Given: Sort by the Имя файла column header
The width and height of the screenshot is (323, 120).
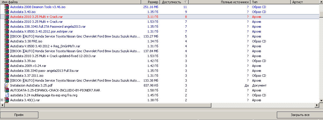Looking at the screenshot, I should (70, 2).
